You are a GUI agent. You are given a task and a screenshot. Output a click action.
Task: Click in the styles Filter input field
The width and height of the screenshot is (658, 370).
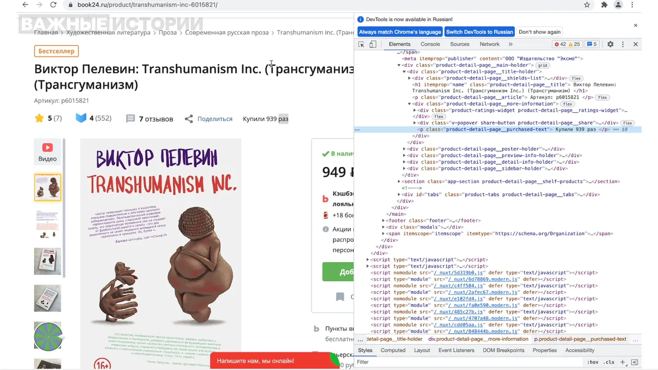[469, 362]
